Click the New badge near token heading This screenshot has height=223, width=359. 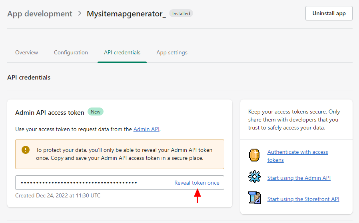(96, 112)
